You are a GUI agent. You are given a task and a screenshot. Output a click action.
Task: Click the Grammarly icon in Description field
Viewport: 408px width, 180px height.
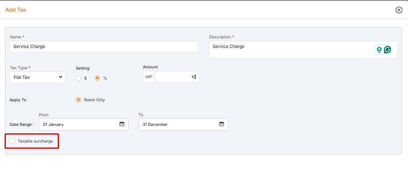click(x=388, y=50)
